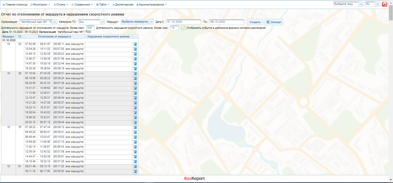Click the Нарушение скоростного режима column header
The height and width of the screenshot is (183, 393).
(109, 37)
